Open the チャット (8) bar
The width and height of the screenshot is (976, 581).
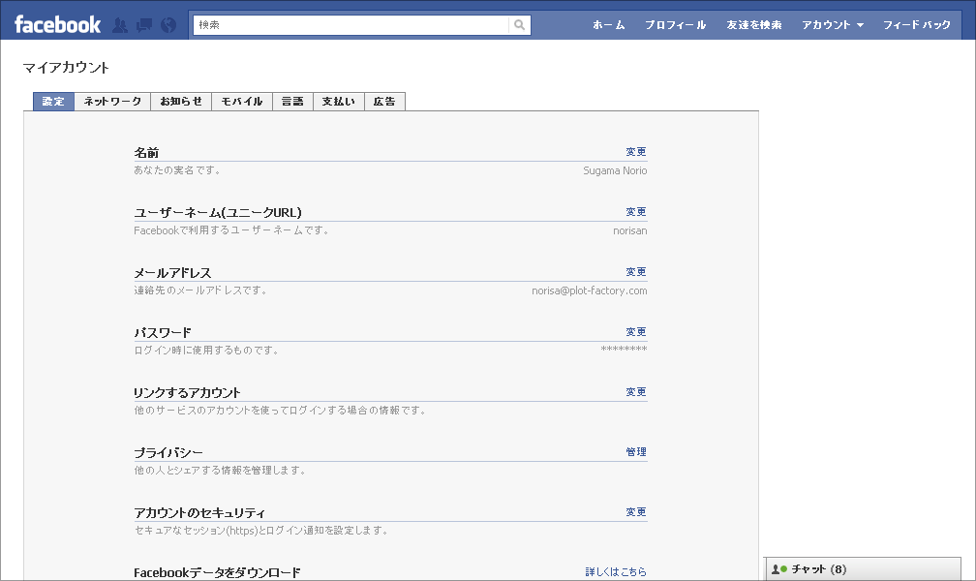point(863,569)
